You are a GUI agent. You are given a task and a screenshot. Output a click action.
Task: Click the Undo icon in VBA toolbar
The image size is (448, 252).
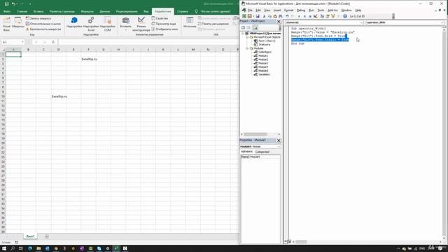(287, 16)
